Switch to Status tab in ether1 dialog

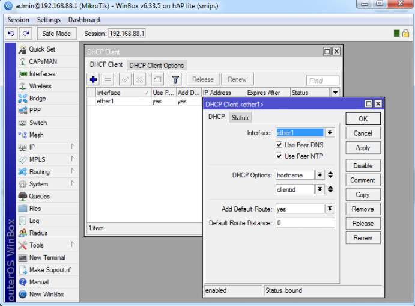pos(240,118)
